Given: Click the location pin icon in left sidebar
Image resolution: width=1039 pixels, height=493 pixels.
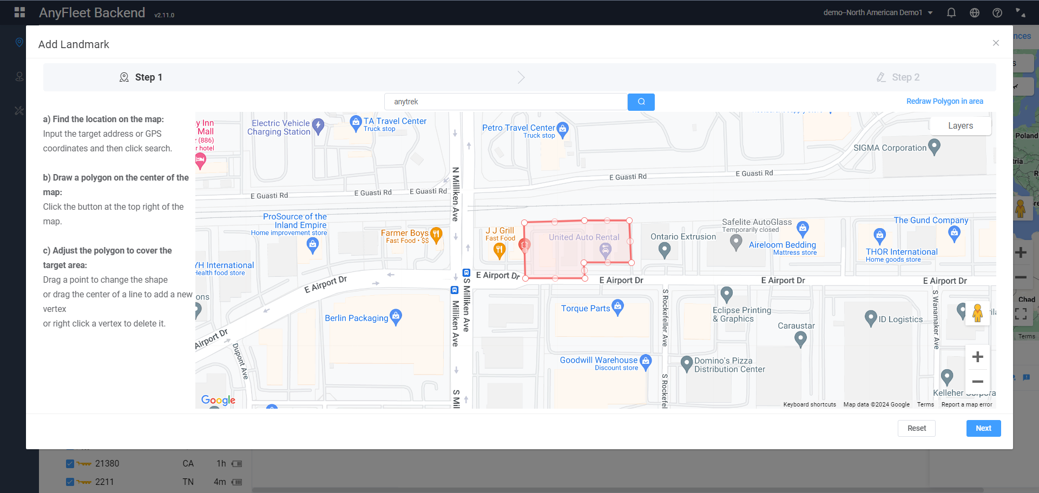Looking at the screenshot, I should coord(19,42).
